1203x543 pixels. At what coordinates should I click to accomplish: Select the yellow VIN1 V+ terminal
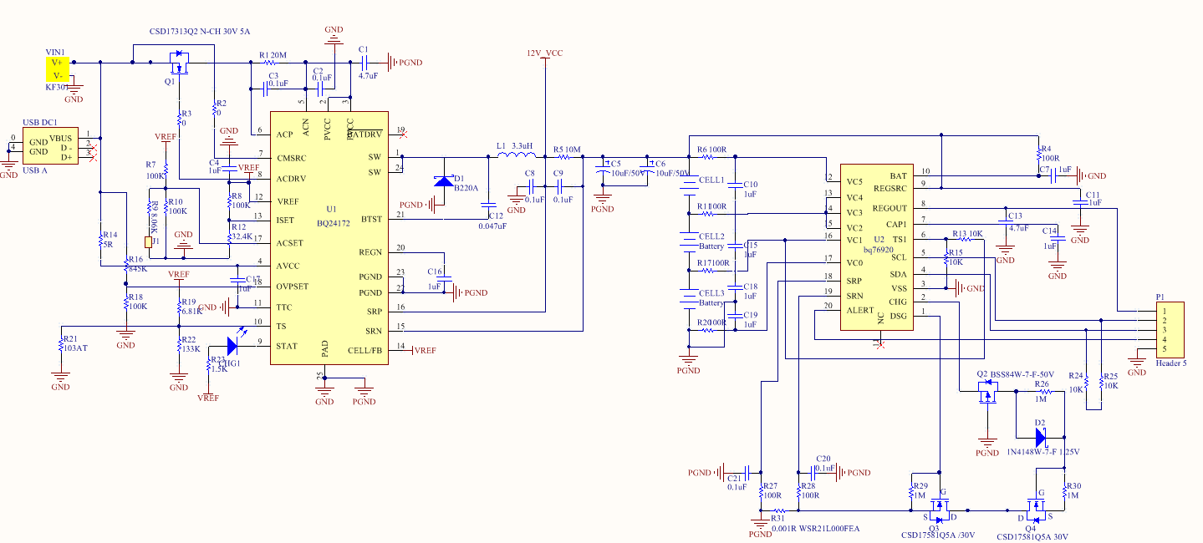click(58, 63)
